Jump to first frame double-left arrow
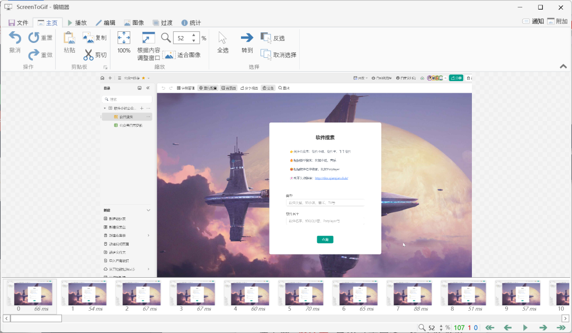Image resolution: width=572 pixels, height=333 pixels. (x=490, y=328)
